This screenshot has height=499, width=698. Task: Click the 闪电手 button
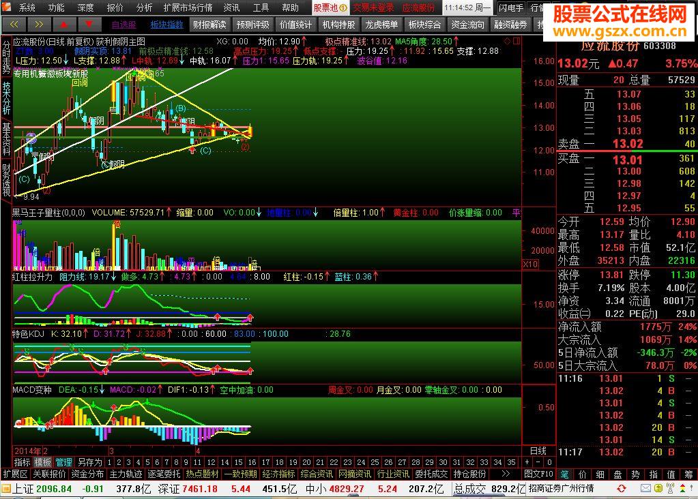tap(511, 7)
